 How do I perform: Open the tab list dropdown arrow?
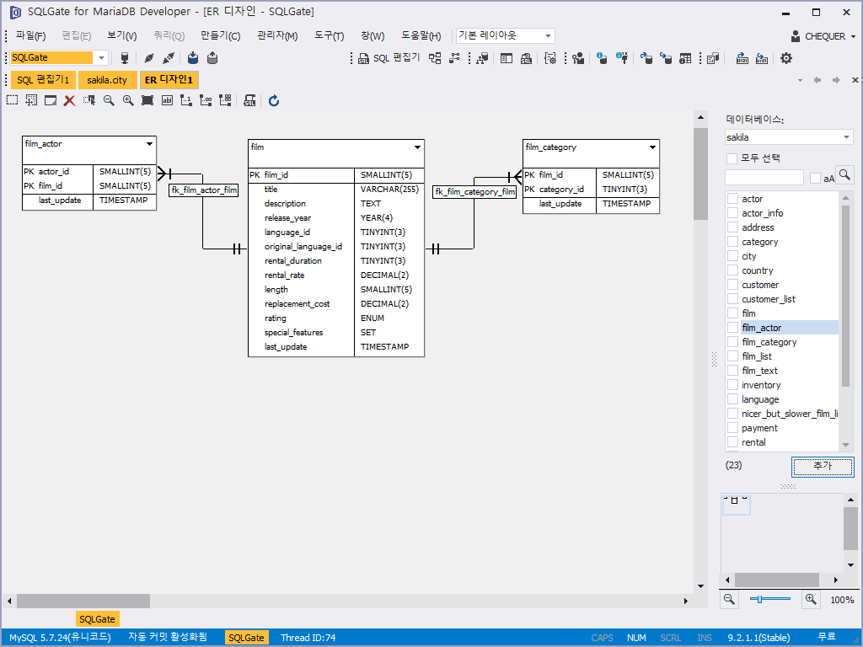(x=800, y=80)
